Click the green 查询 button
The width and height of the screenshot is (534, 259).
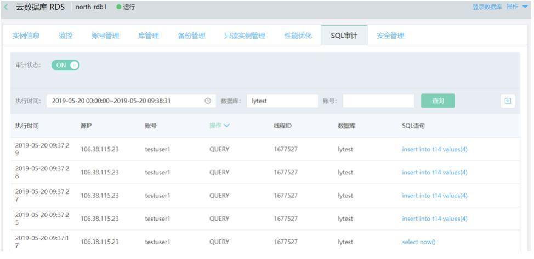click(x=438, y=101)
